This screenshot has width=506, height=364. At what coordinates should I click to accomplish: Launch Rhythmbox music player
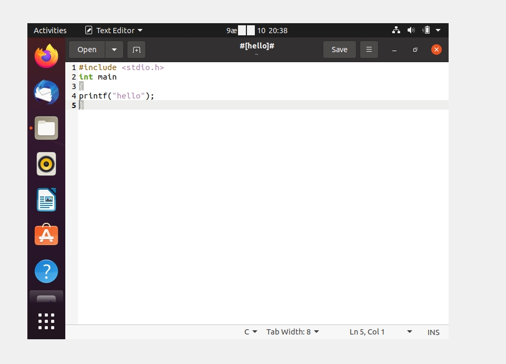coord(46,164)
